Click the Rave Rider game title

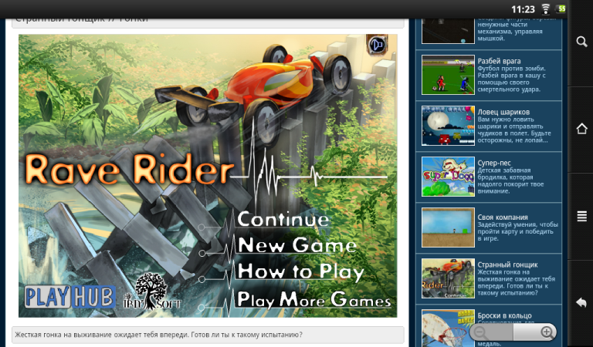point(130,170)
